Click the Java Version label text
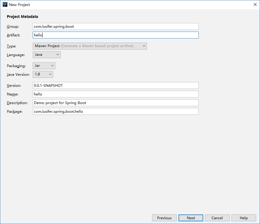 point(18,75)
